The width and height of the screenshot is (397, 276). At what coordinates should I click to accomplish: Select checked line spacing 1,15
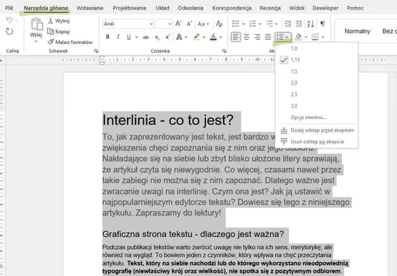(x=317, y=60)
